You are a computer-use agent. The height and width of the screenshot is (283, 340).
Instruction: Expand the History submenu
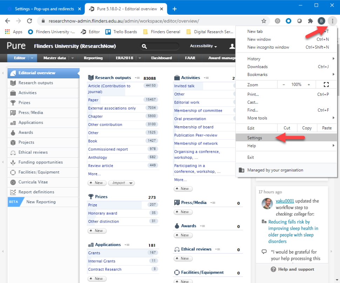tap(286, 59)
